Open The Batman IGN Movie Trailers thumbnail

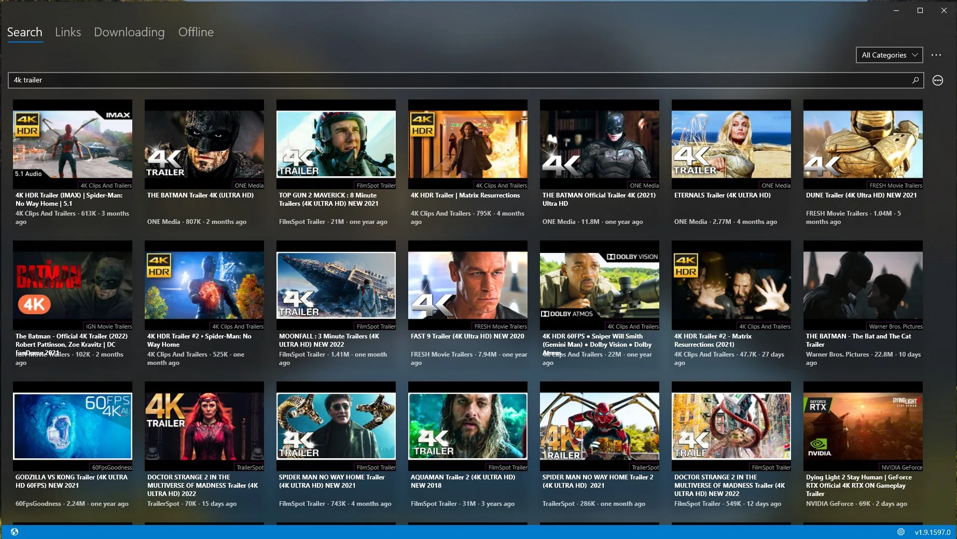pyautogui.click(x=73, y=285)
